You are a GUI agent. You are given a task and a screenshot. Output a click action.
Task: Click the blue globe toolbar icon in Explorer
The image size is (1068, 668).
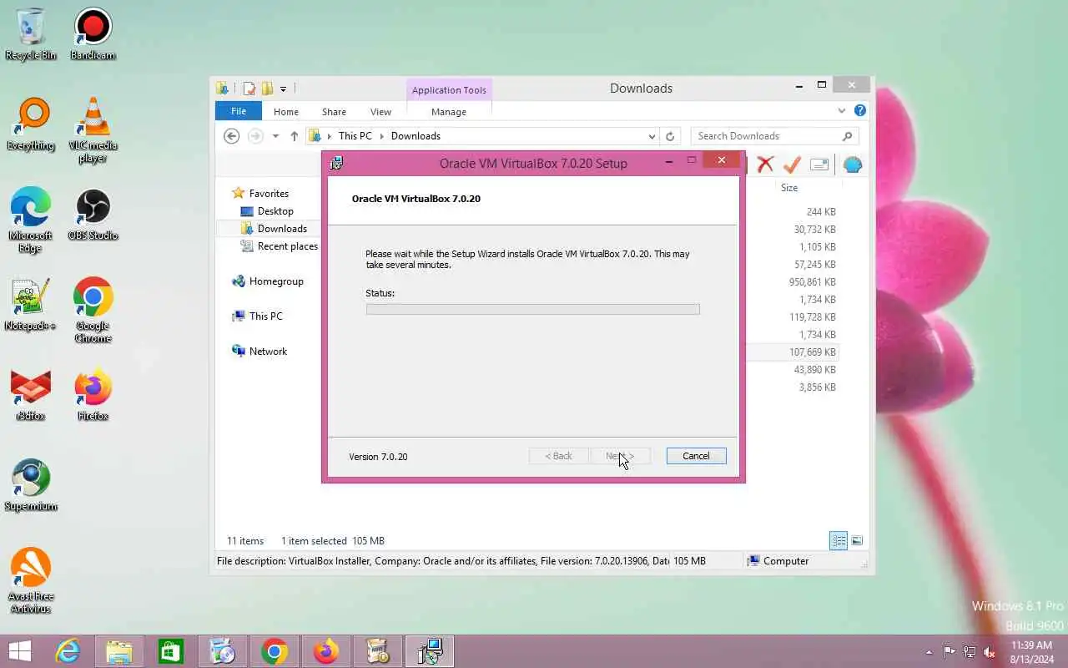tap(852, 164)
